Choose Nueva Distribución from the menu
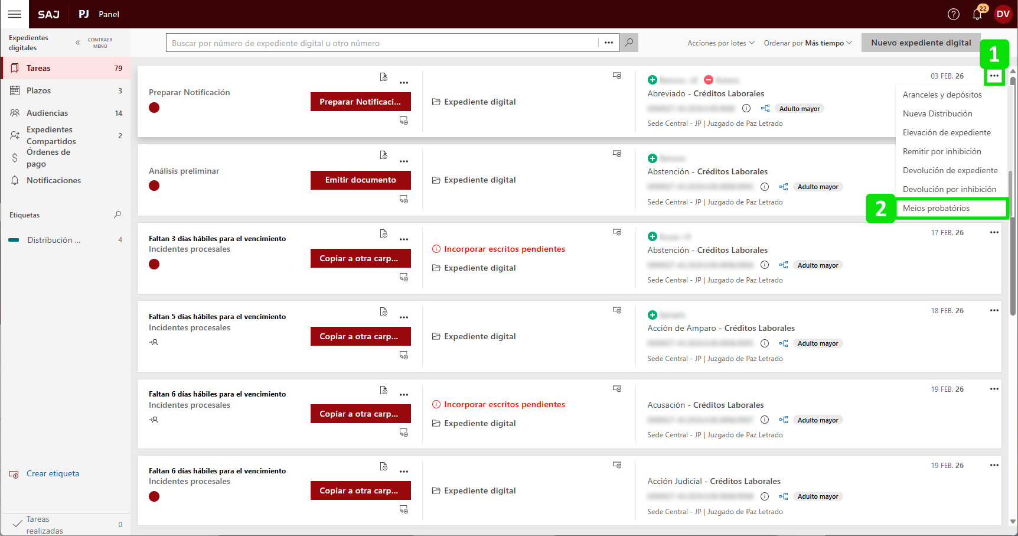Viewport: 1018px width, 536px height. (x=937, y=113)
